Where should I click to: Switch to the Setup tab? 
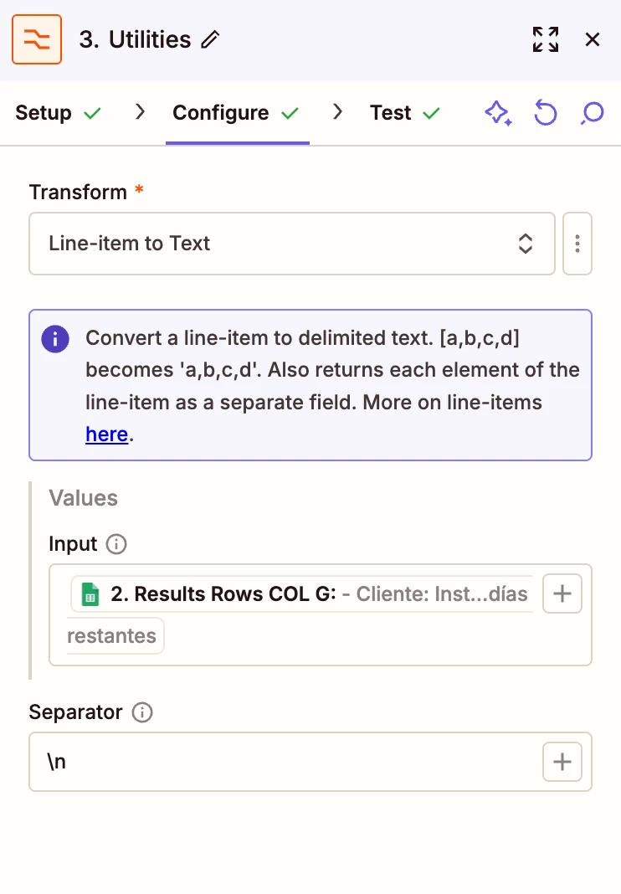(x=58, y=113)
